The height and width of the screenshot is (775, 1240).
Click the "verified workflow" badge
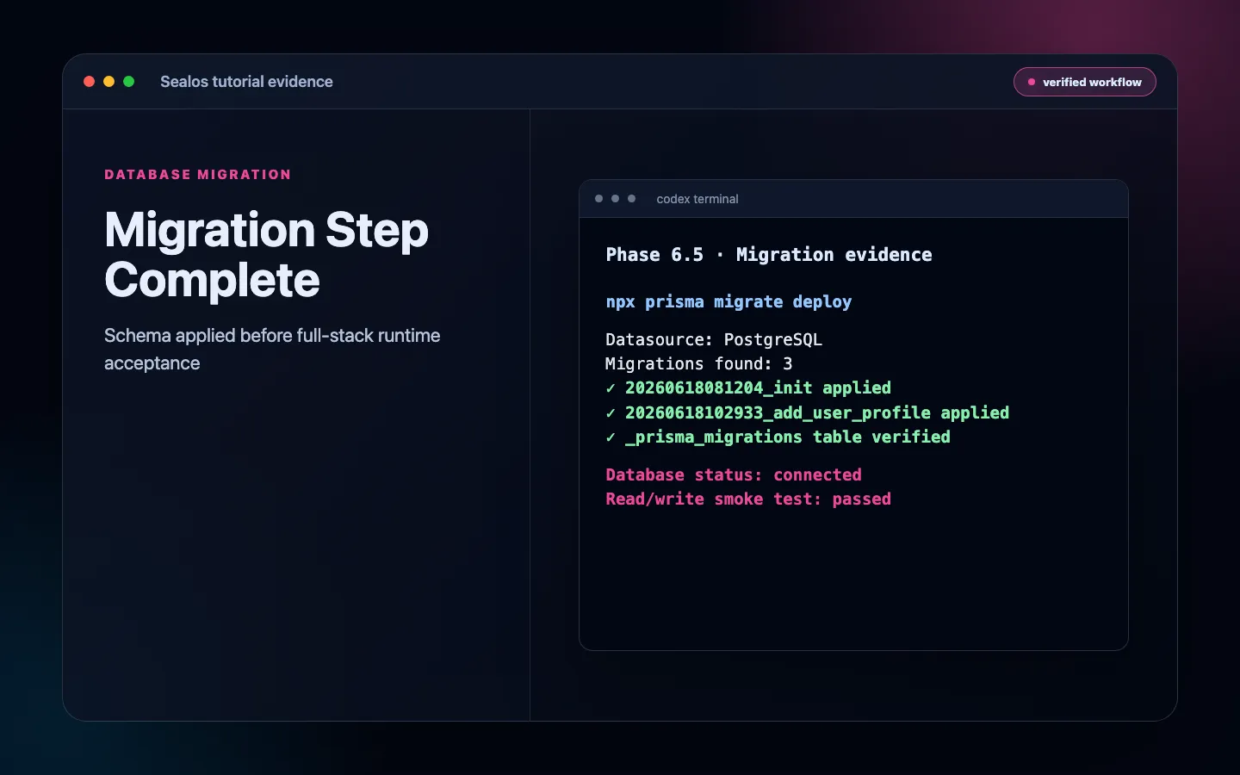(1084, 82)
